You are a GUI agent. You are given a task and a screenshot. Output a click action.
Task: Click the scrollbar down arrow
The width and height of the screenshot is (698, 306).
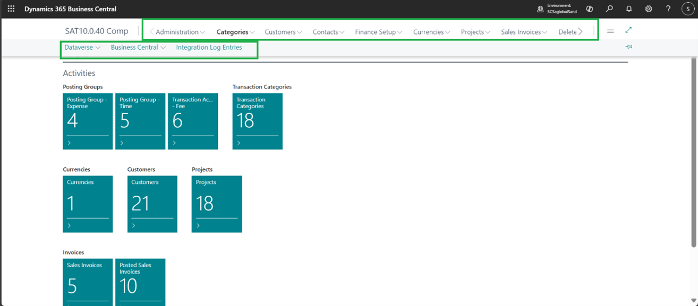tap(693, 301)
